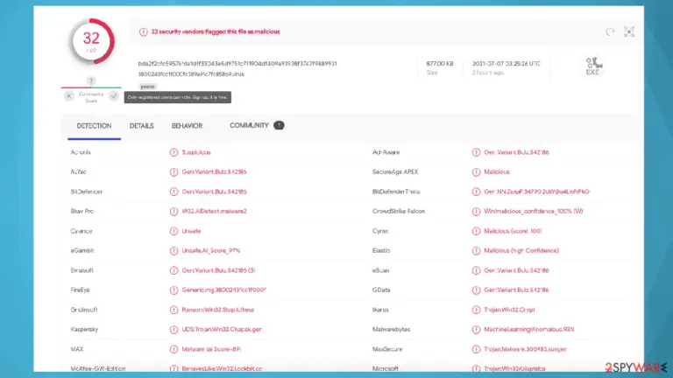Click warning icon in GData row
This screenshot has width=673, height=378.
pyautogui.click(x=476, y=290)
